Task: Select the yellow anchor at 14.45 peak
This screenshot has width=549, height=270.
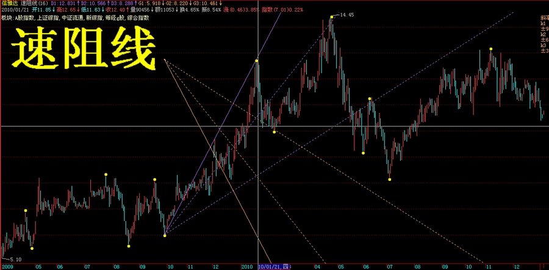Action: pyautogui.click(x=332, y=16)
